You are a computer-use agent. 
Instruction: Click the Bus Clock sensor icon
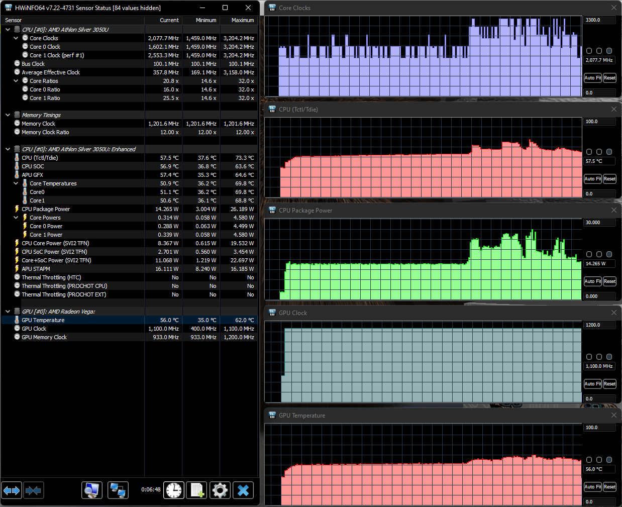tap(17, 64)
